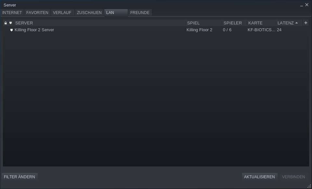Select the LAN tab
This screenshot has width=312, height=189.
click(x=116, y=13)
